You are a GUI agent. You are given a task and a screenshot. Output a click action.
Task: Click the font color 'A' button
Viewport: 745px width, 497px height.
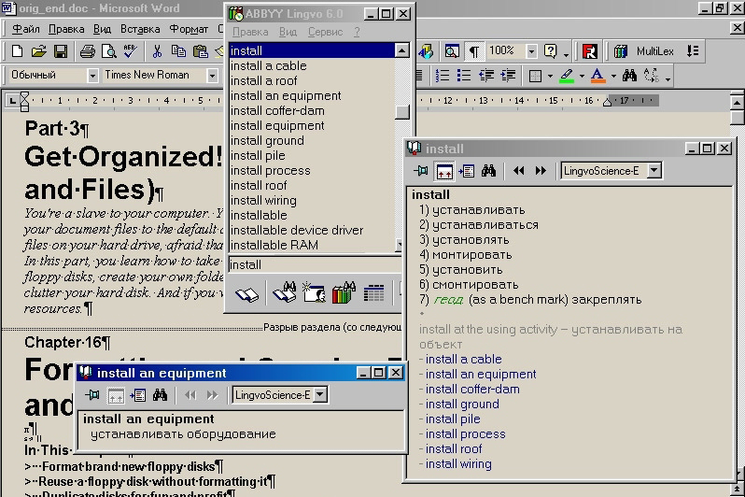pos(597,76)
